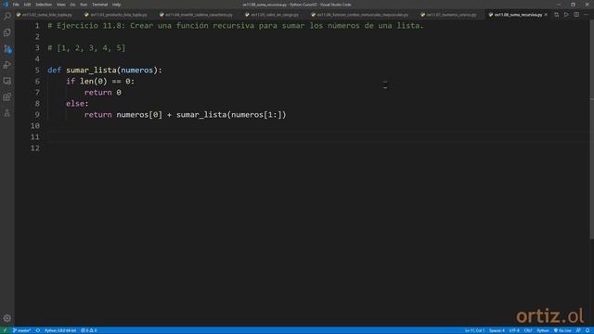
Task: Click the 'if len(0) == 0:' line
Action: [x=100, y=82]
